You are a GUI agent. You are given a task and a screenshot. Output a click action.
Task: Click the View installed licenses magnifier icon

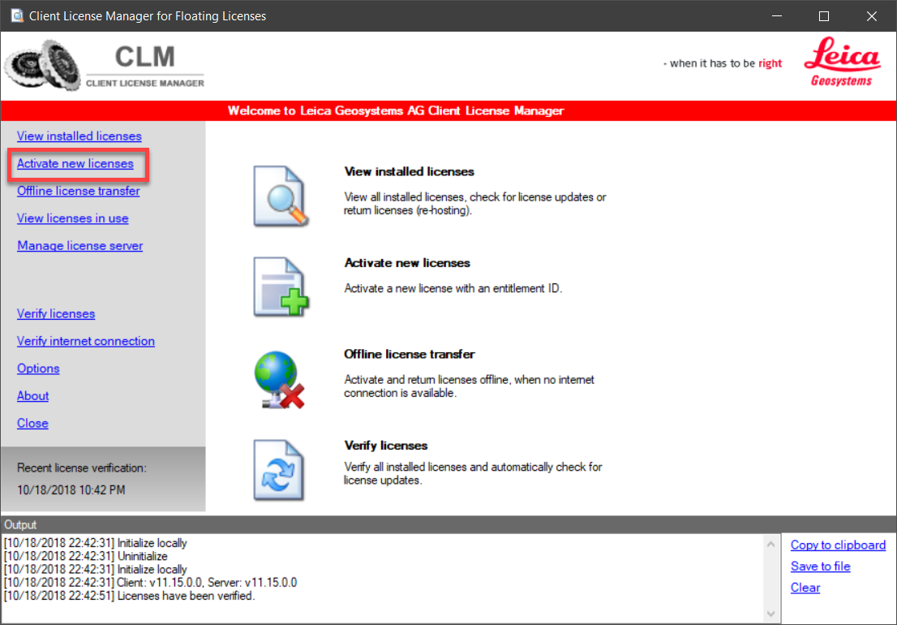281,196
